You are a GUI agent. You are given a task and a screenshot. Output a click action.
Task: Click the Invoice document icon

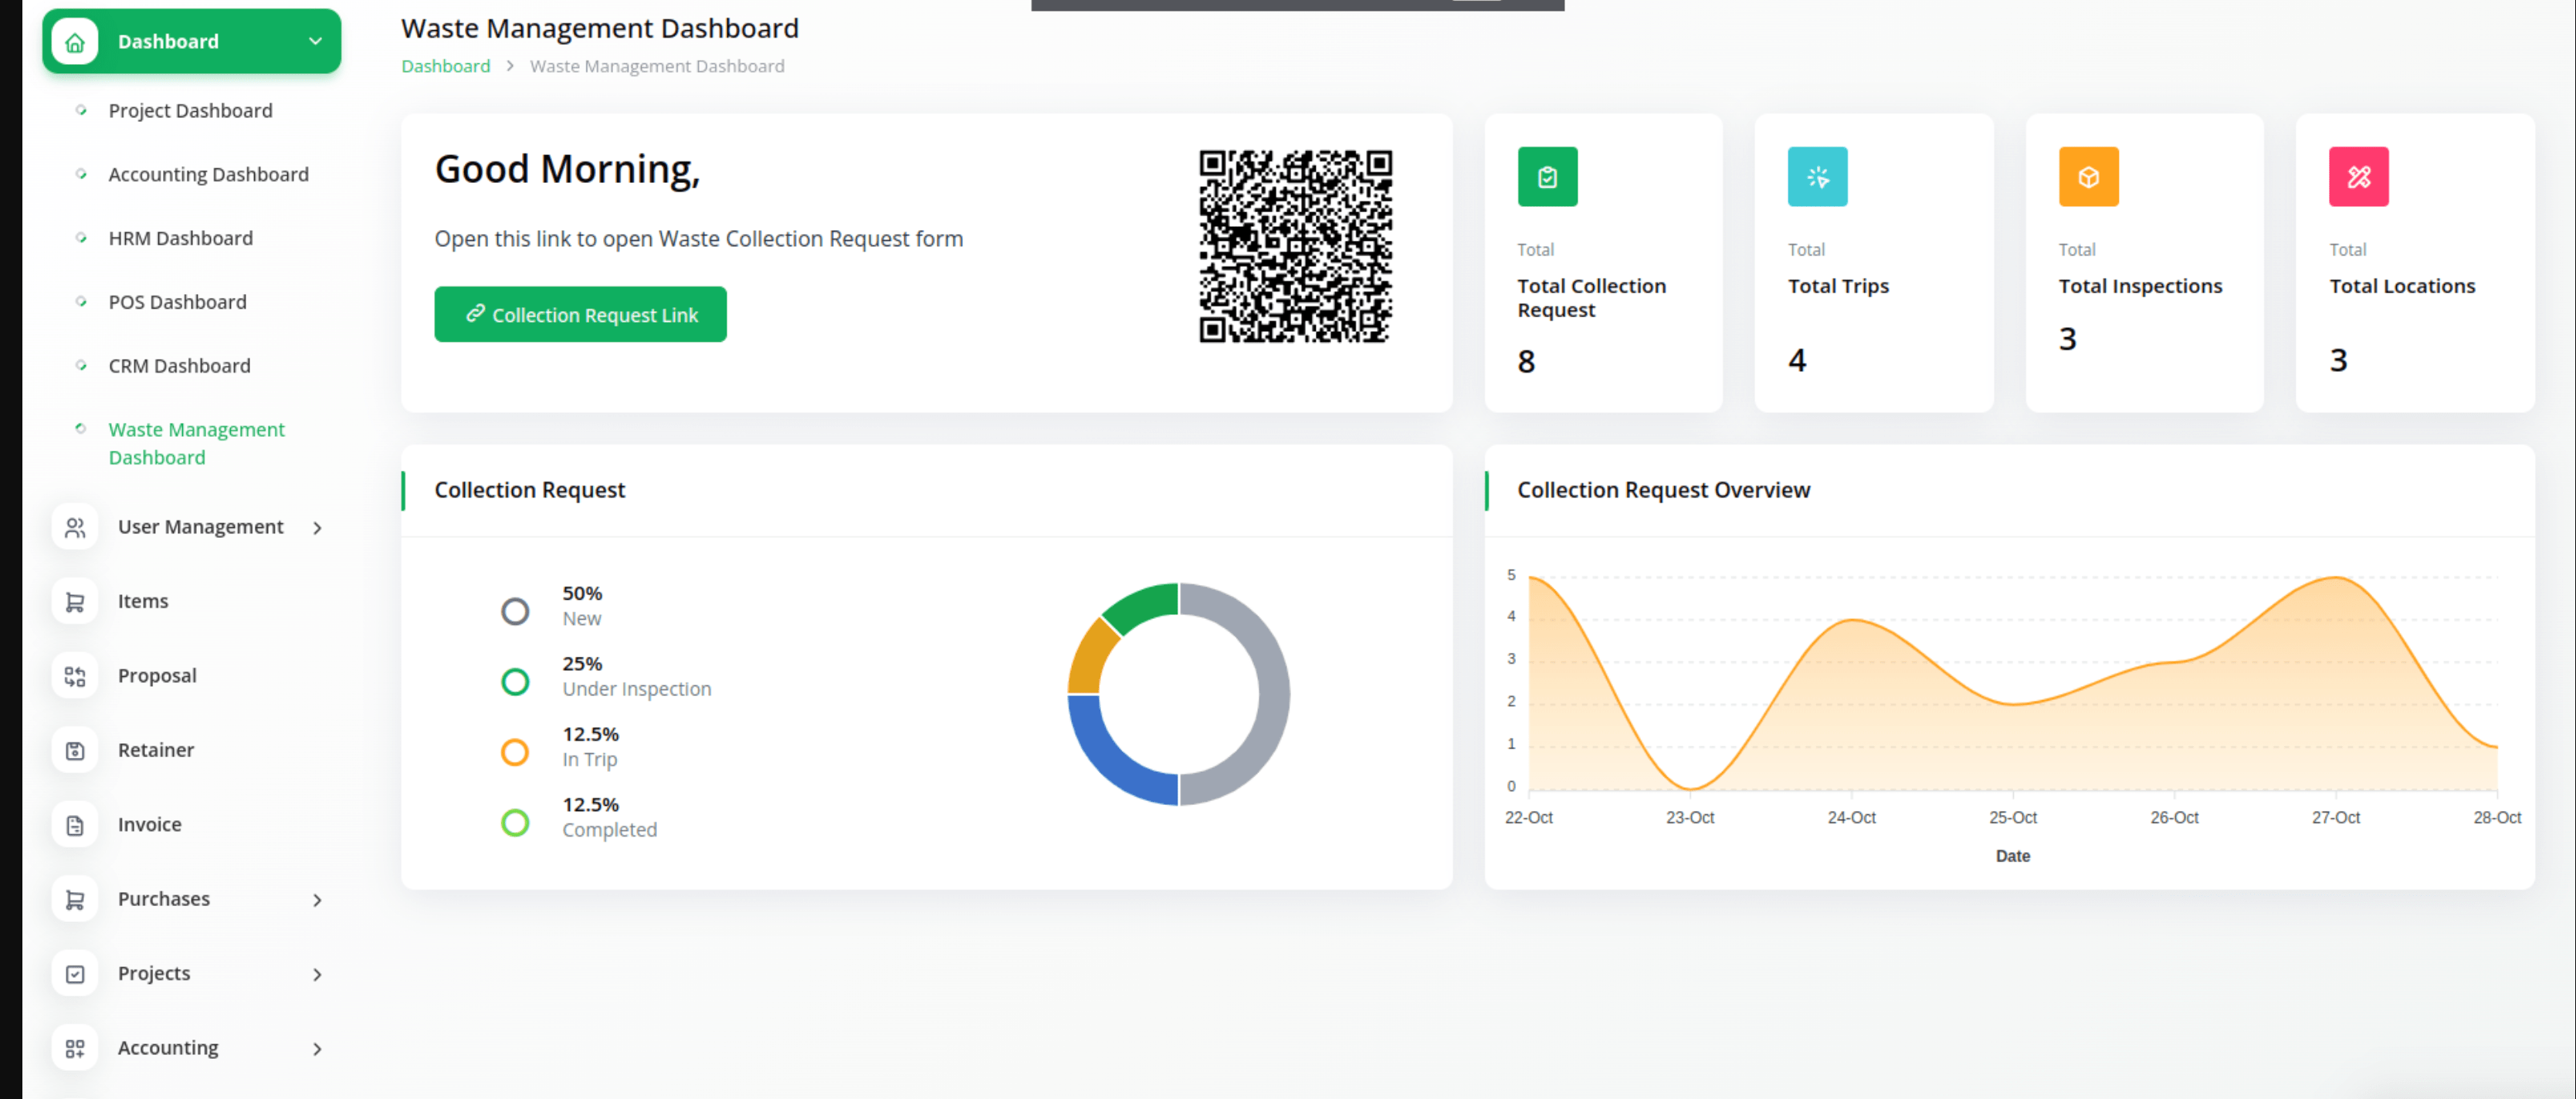[x=75, y=825]
